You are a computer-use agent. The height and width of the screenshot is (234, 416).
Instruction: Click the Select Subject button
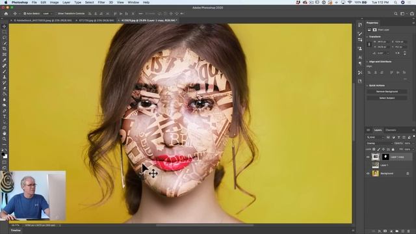coord(387,98)
